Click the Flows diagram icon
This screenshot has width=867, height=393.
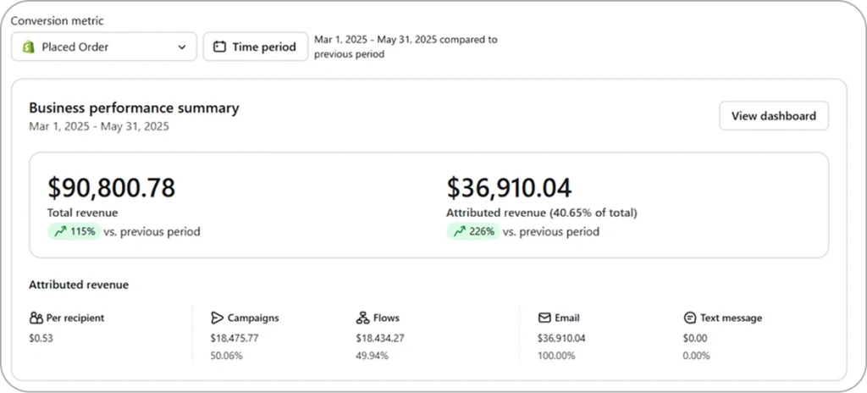363,318
